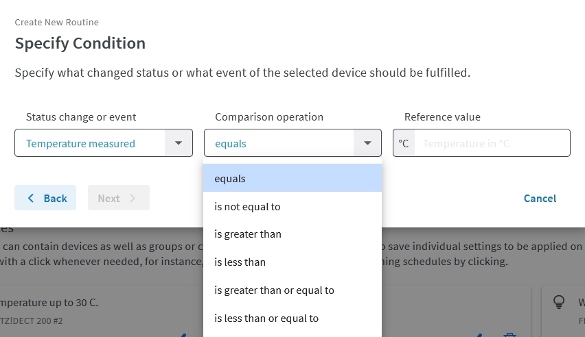Viewport: 585px width, 337px height.
Task: Go back with the Back button
Action: coord(45,198)
